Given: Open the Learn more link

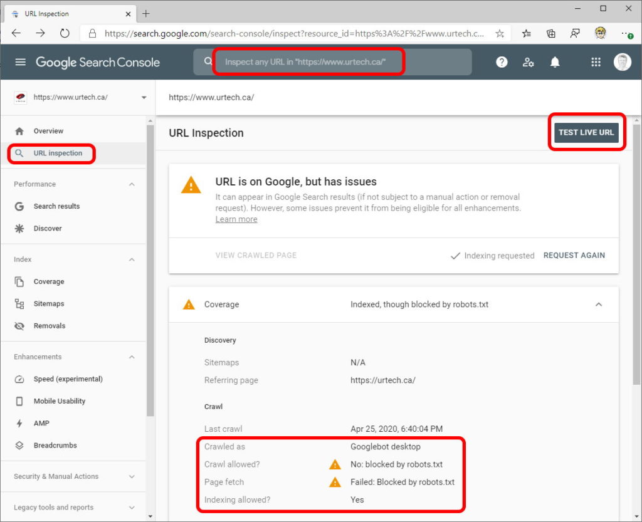Looking at the screenshot, I should coord(236,219).
